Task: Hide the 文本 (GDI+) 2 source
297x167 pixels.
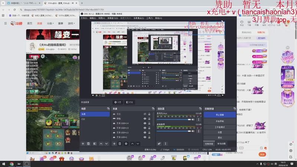Action: 145,132
